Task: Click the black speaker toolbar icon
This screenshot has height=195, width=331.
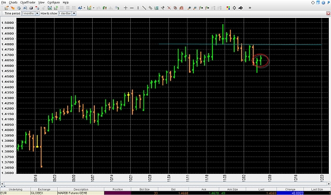Action: pos(240,8)
